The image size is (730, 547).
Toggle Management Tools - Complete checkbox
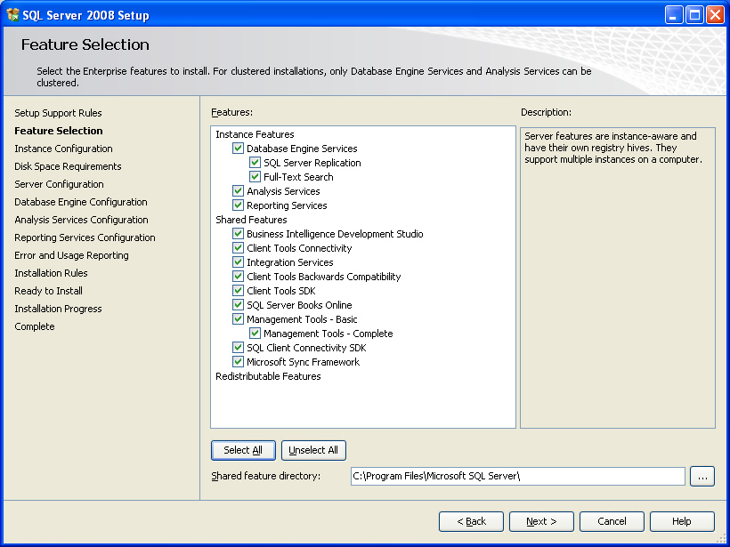255,334
